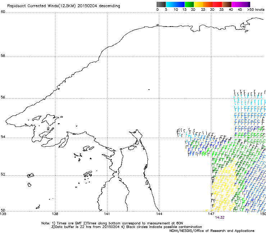Click the yellow 20-25 knots color band
This screenshot has width=266, height=233.
(x=198, y=4)
